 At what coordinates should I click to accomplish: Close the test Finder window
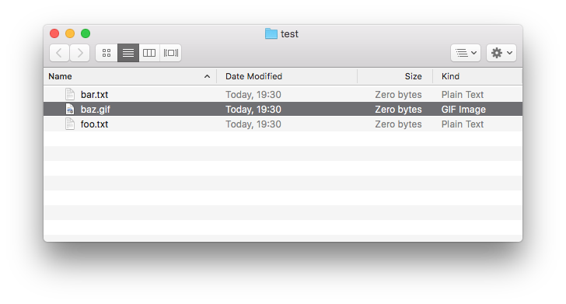point(54,33)
